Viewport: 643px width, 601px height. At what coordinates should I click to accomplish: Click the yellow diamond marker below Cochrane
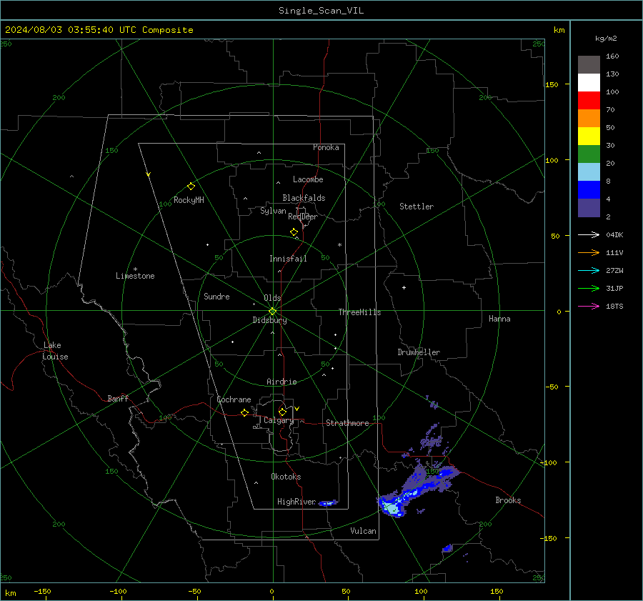244,413
